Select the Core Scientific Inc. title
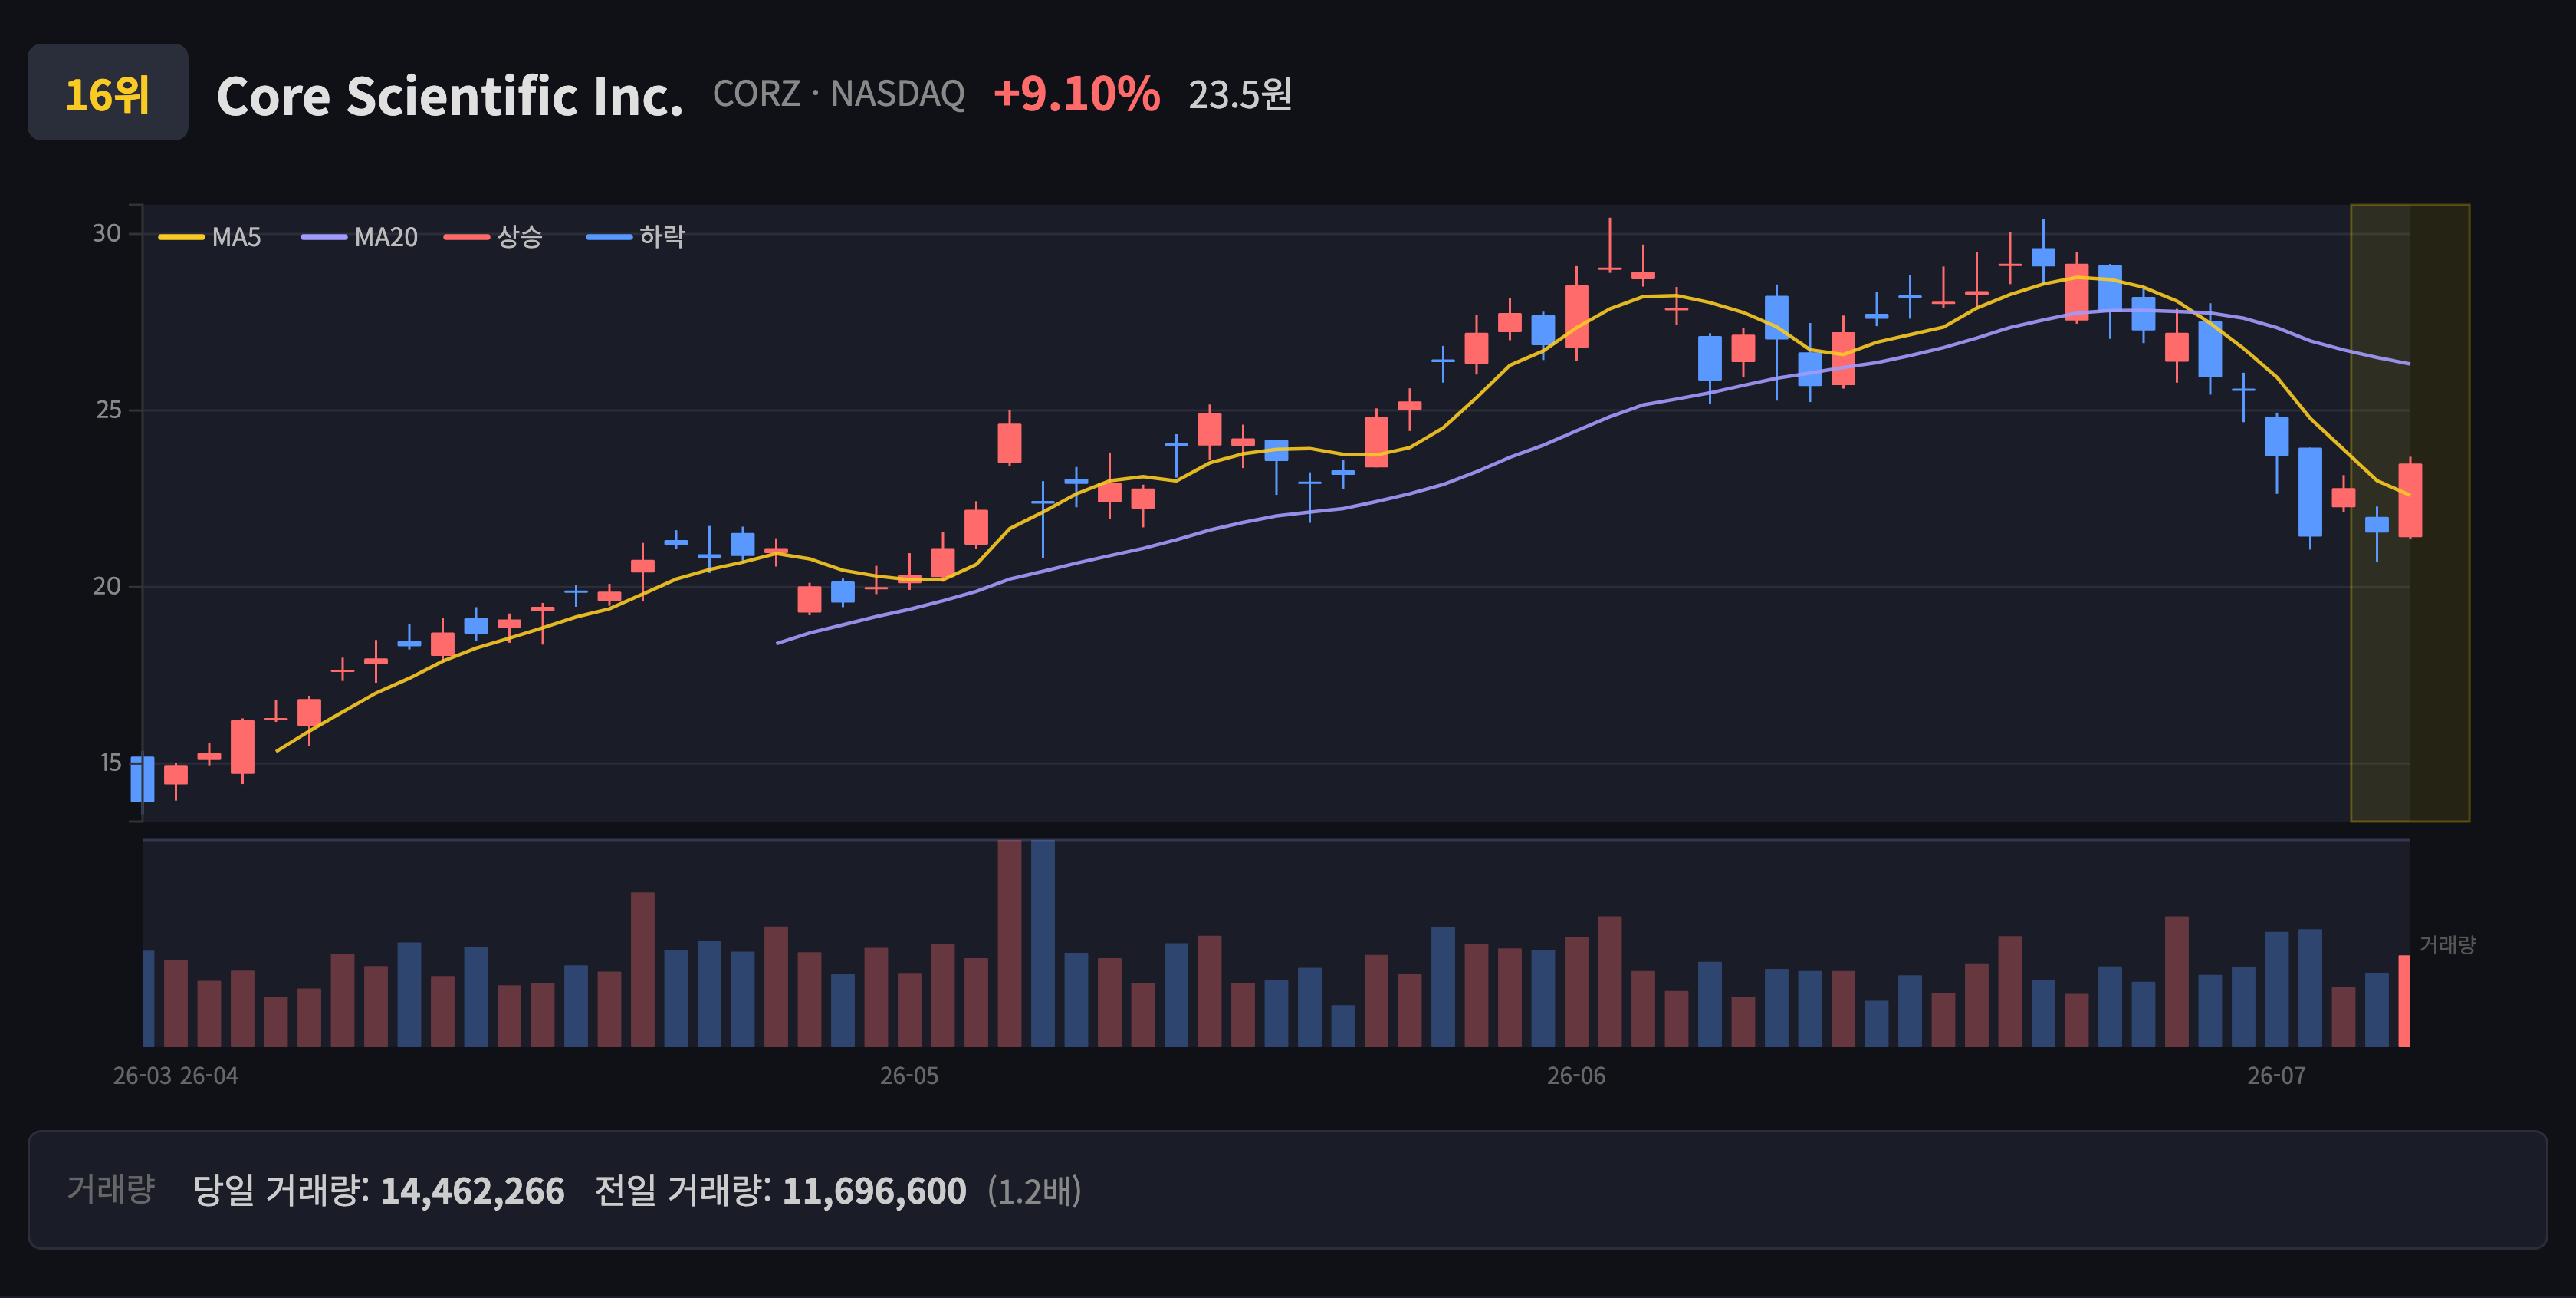Image resolution: width=2576 pixels, height=1298 pixels. [x=450, y=96]
